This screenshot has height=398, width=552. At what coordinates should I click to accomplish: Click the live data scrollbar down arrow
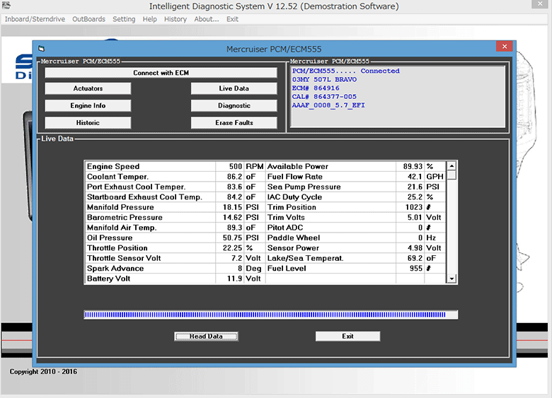(x=452, y=279)
